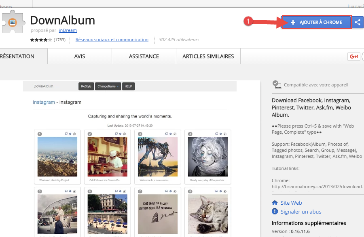Click comment icon on photo card 1
The image size is (364, 237).
click(x=66, y=134)
